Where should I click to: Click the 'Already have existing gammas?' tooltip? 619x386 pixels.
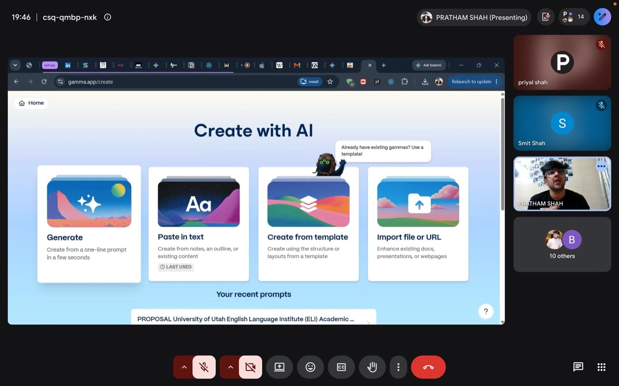pos(383,151)
